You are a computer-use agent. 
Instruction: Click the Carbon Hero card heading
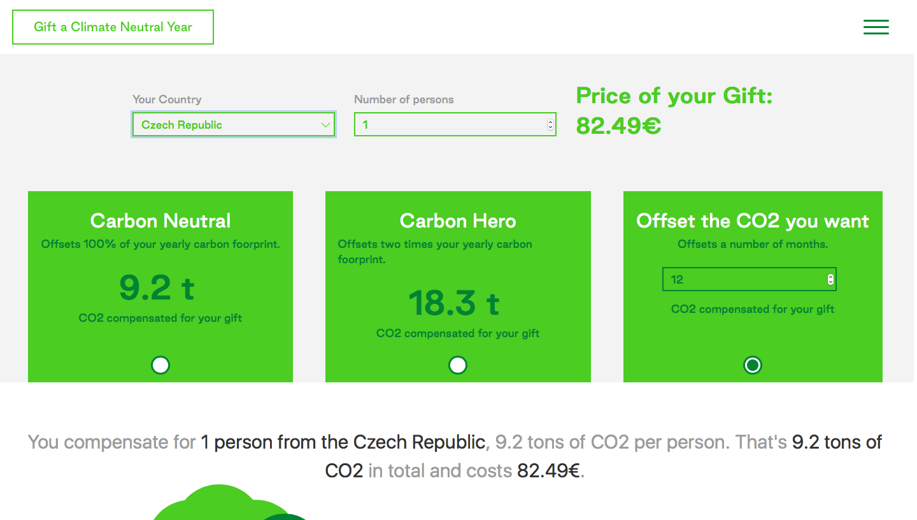(458, 221)
